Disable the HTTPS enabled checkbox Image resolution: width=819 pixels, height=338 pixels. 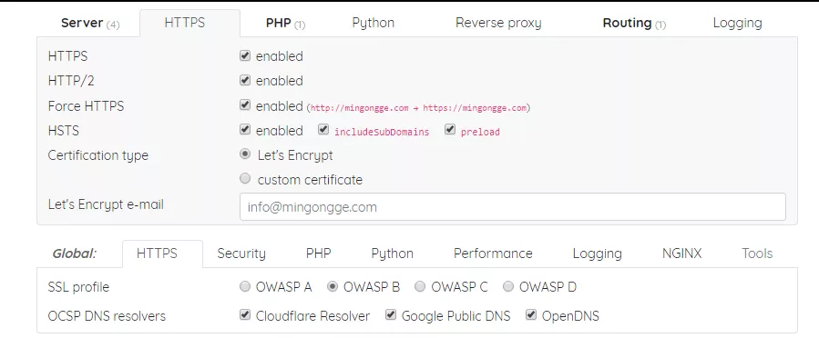click(x=245, y=55)
